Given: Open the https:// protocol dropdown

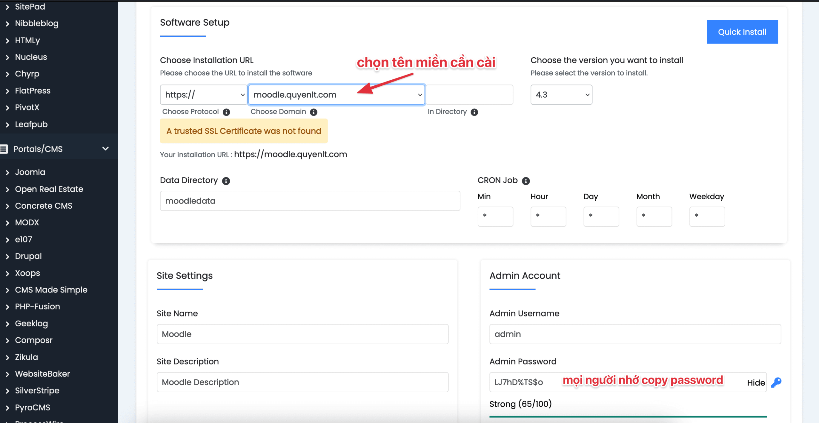Looking at the screenshot, I should [203, 95].
